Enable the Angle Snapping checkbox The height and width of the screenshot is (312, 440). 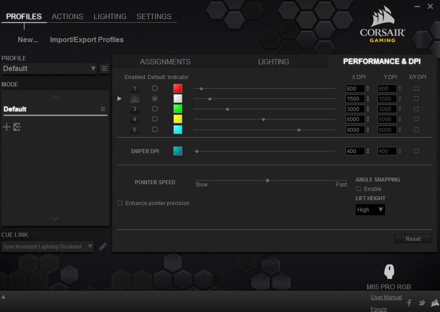(x=359, y=189)
